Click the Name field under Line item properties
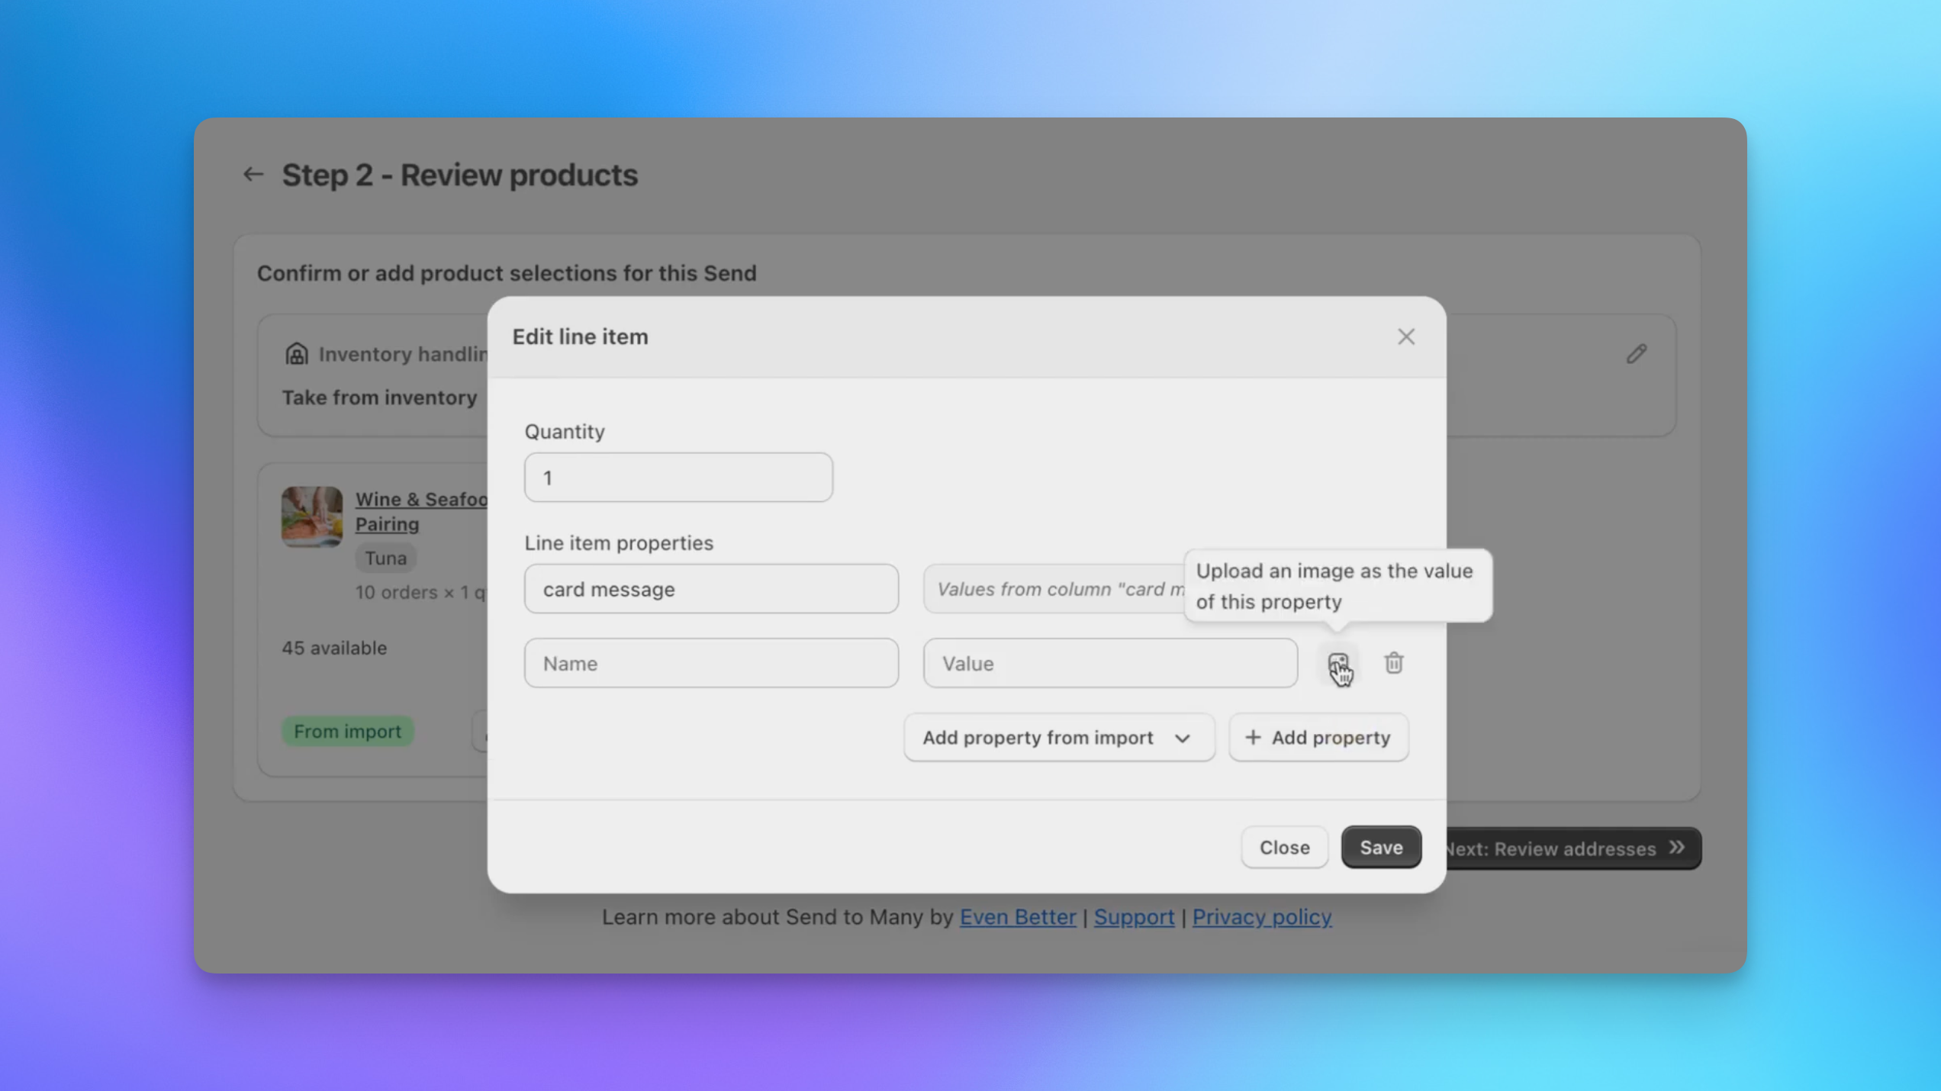Image resolution: width=1941 pixels, height=1091 pixels. [711, 663]
